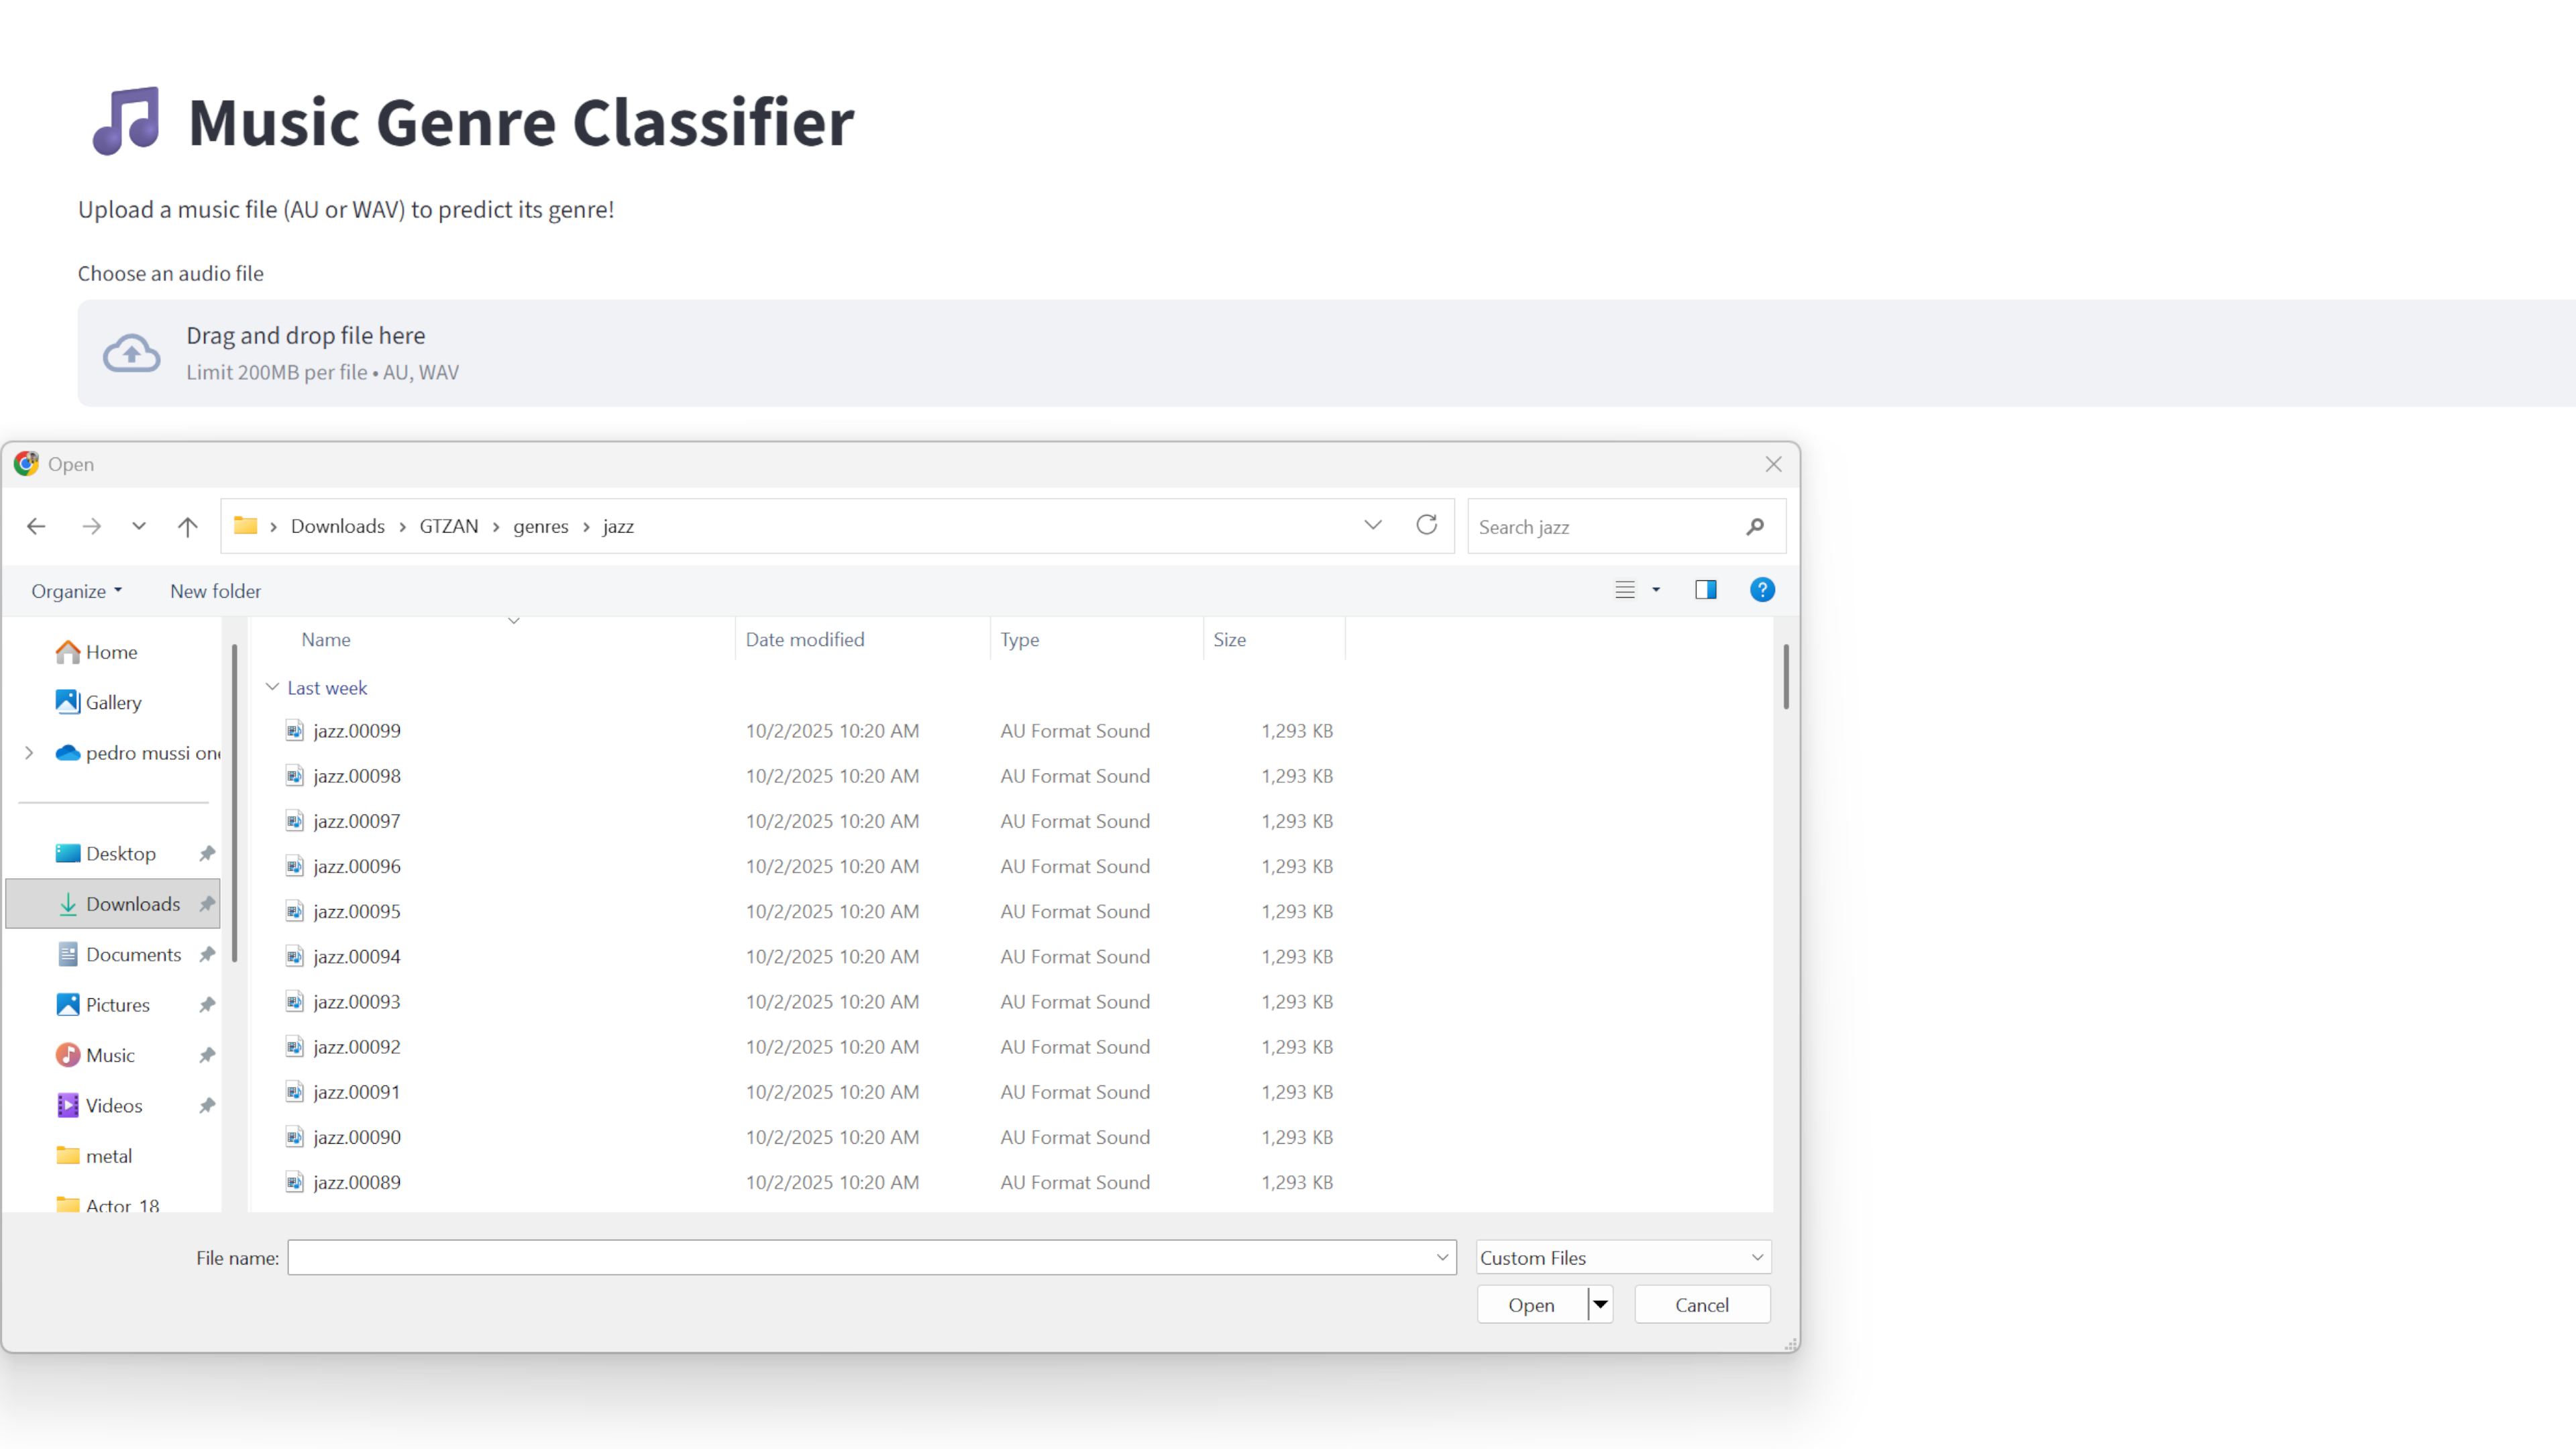This screenshot has width=2576, height=1449.
Task: Click the cloud upload icon
Action: click(131, 353)
